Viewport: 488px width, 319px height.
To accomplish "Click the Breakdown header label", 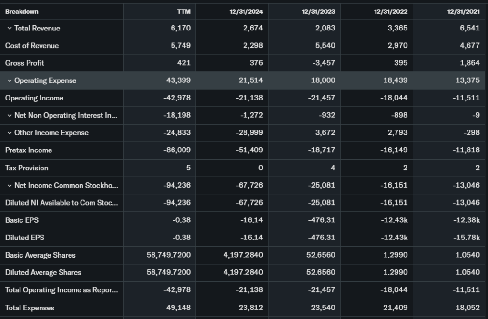I will [22, 11].
